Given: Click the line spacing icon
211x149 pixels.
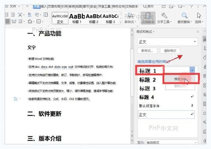Looking at the screenshot, I should click(20, 21).
